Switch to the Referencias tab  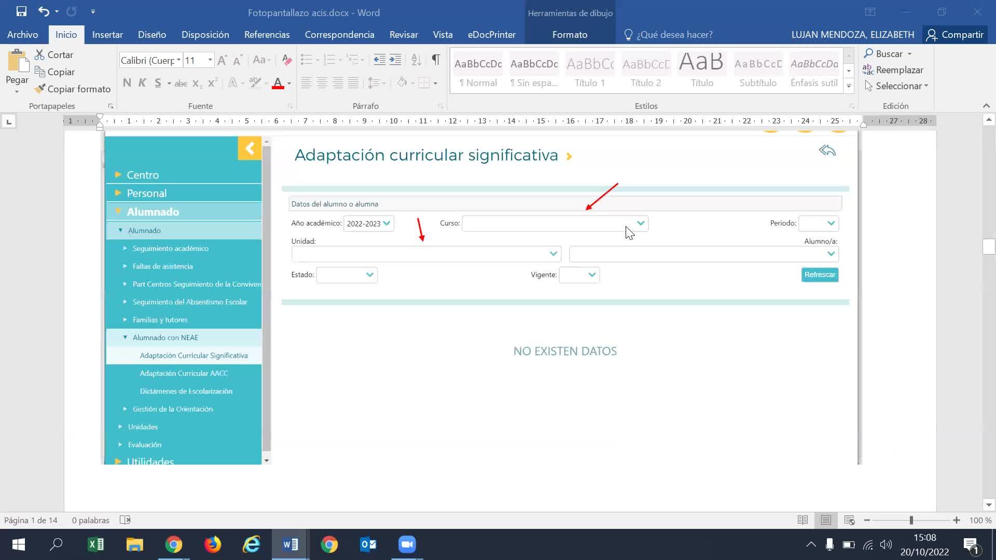pyautogui.click(x=267, y=35)
